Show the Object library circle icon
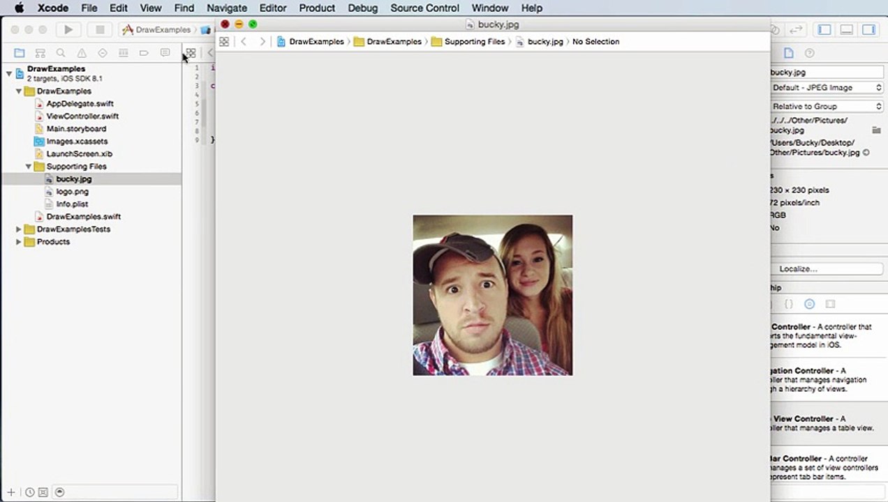 coord(809,304)
